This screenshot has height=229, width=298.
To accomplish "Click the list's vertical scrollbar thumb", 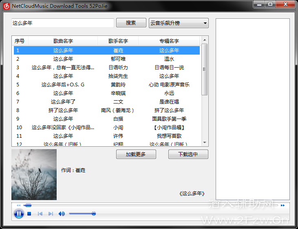I will pos(205,69).
